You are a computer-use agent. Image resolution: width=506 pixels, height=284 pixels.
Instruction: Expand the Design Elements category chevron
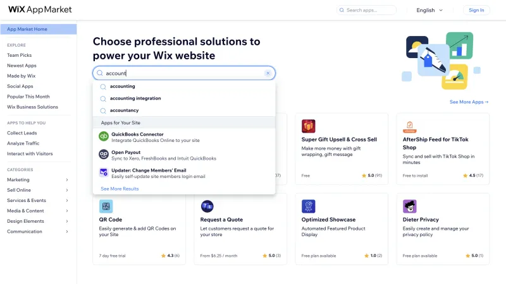coord(67,222)
